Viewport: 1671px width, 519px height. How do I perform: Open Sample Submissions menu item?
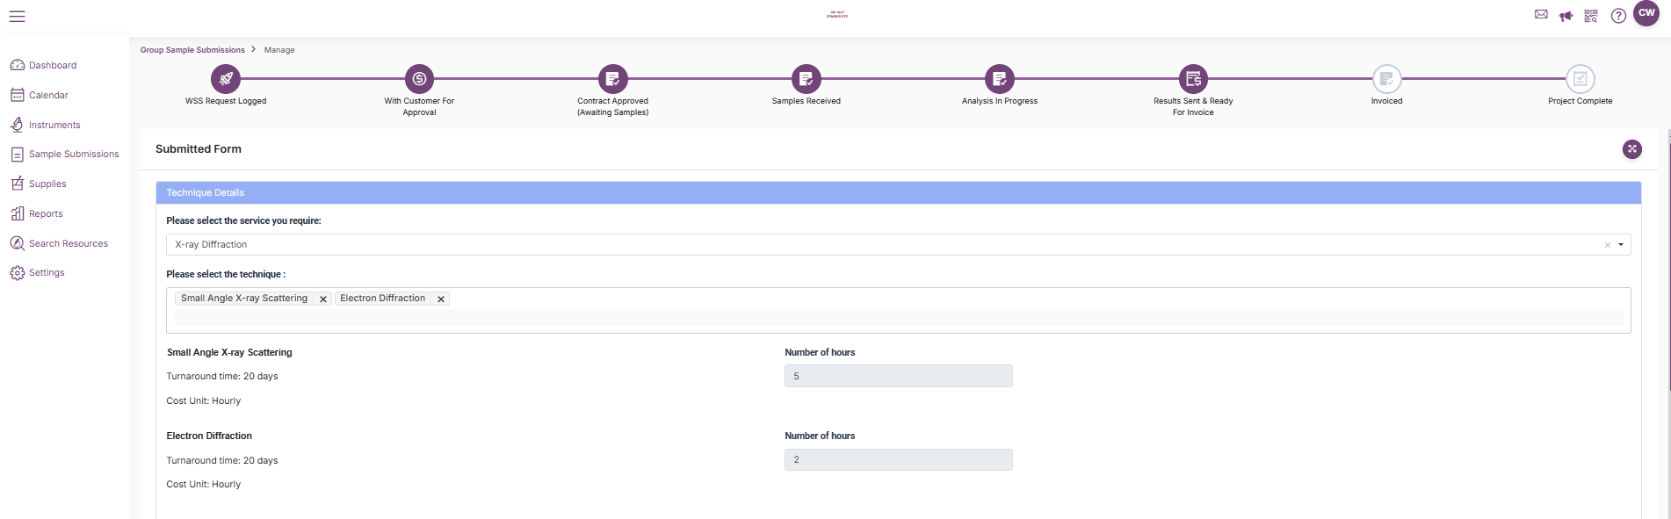pyautogui.click(x=74, y=154)
